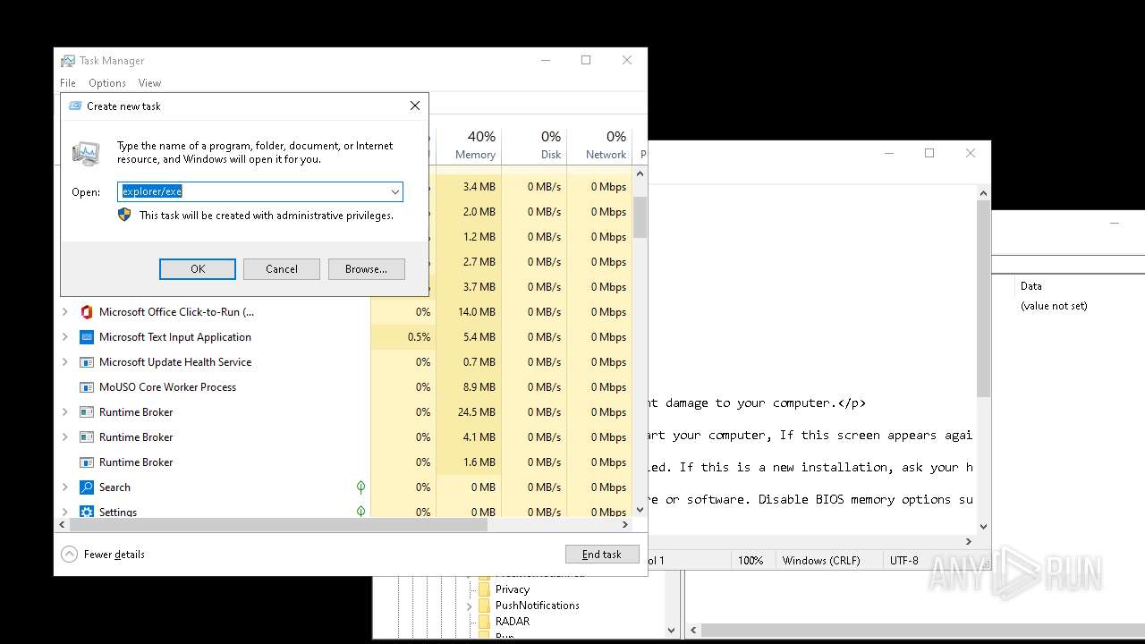
Task: Click the Privacy folder icon in Registry tree
Action: click(x=484, y=589)
